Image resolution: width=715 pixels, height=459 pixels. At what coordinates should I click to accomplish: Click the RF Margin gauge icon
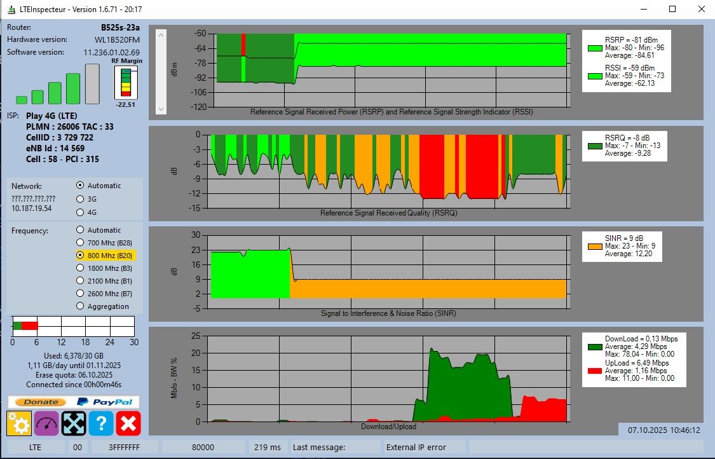[126, 83]
